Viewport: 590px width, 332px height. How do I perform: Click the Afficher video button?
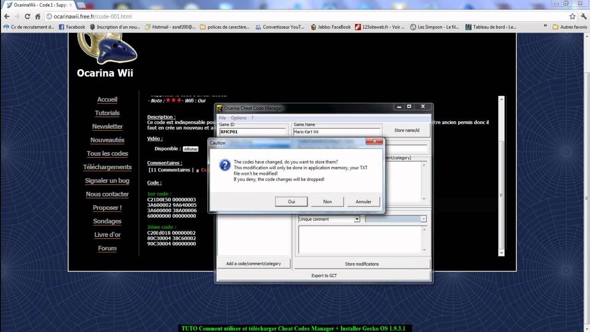tap(190, 149)
